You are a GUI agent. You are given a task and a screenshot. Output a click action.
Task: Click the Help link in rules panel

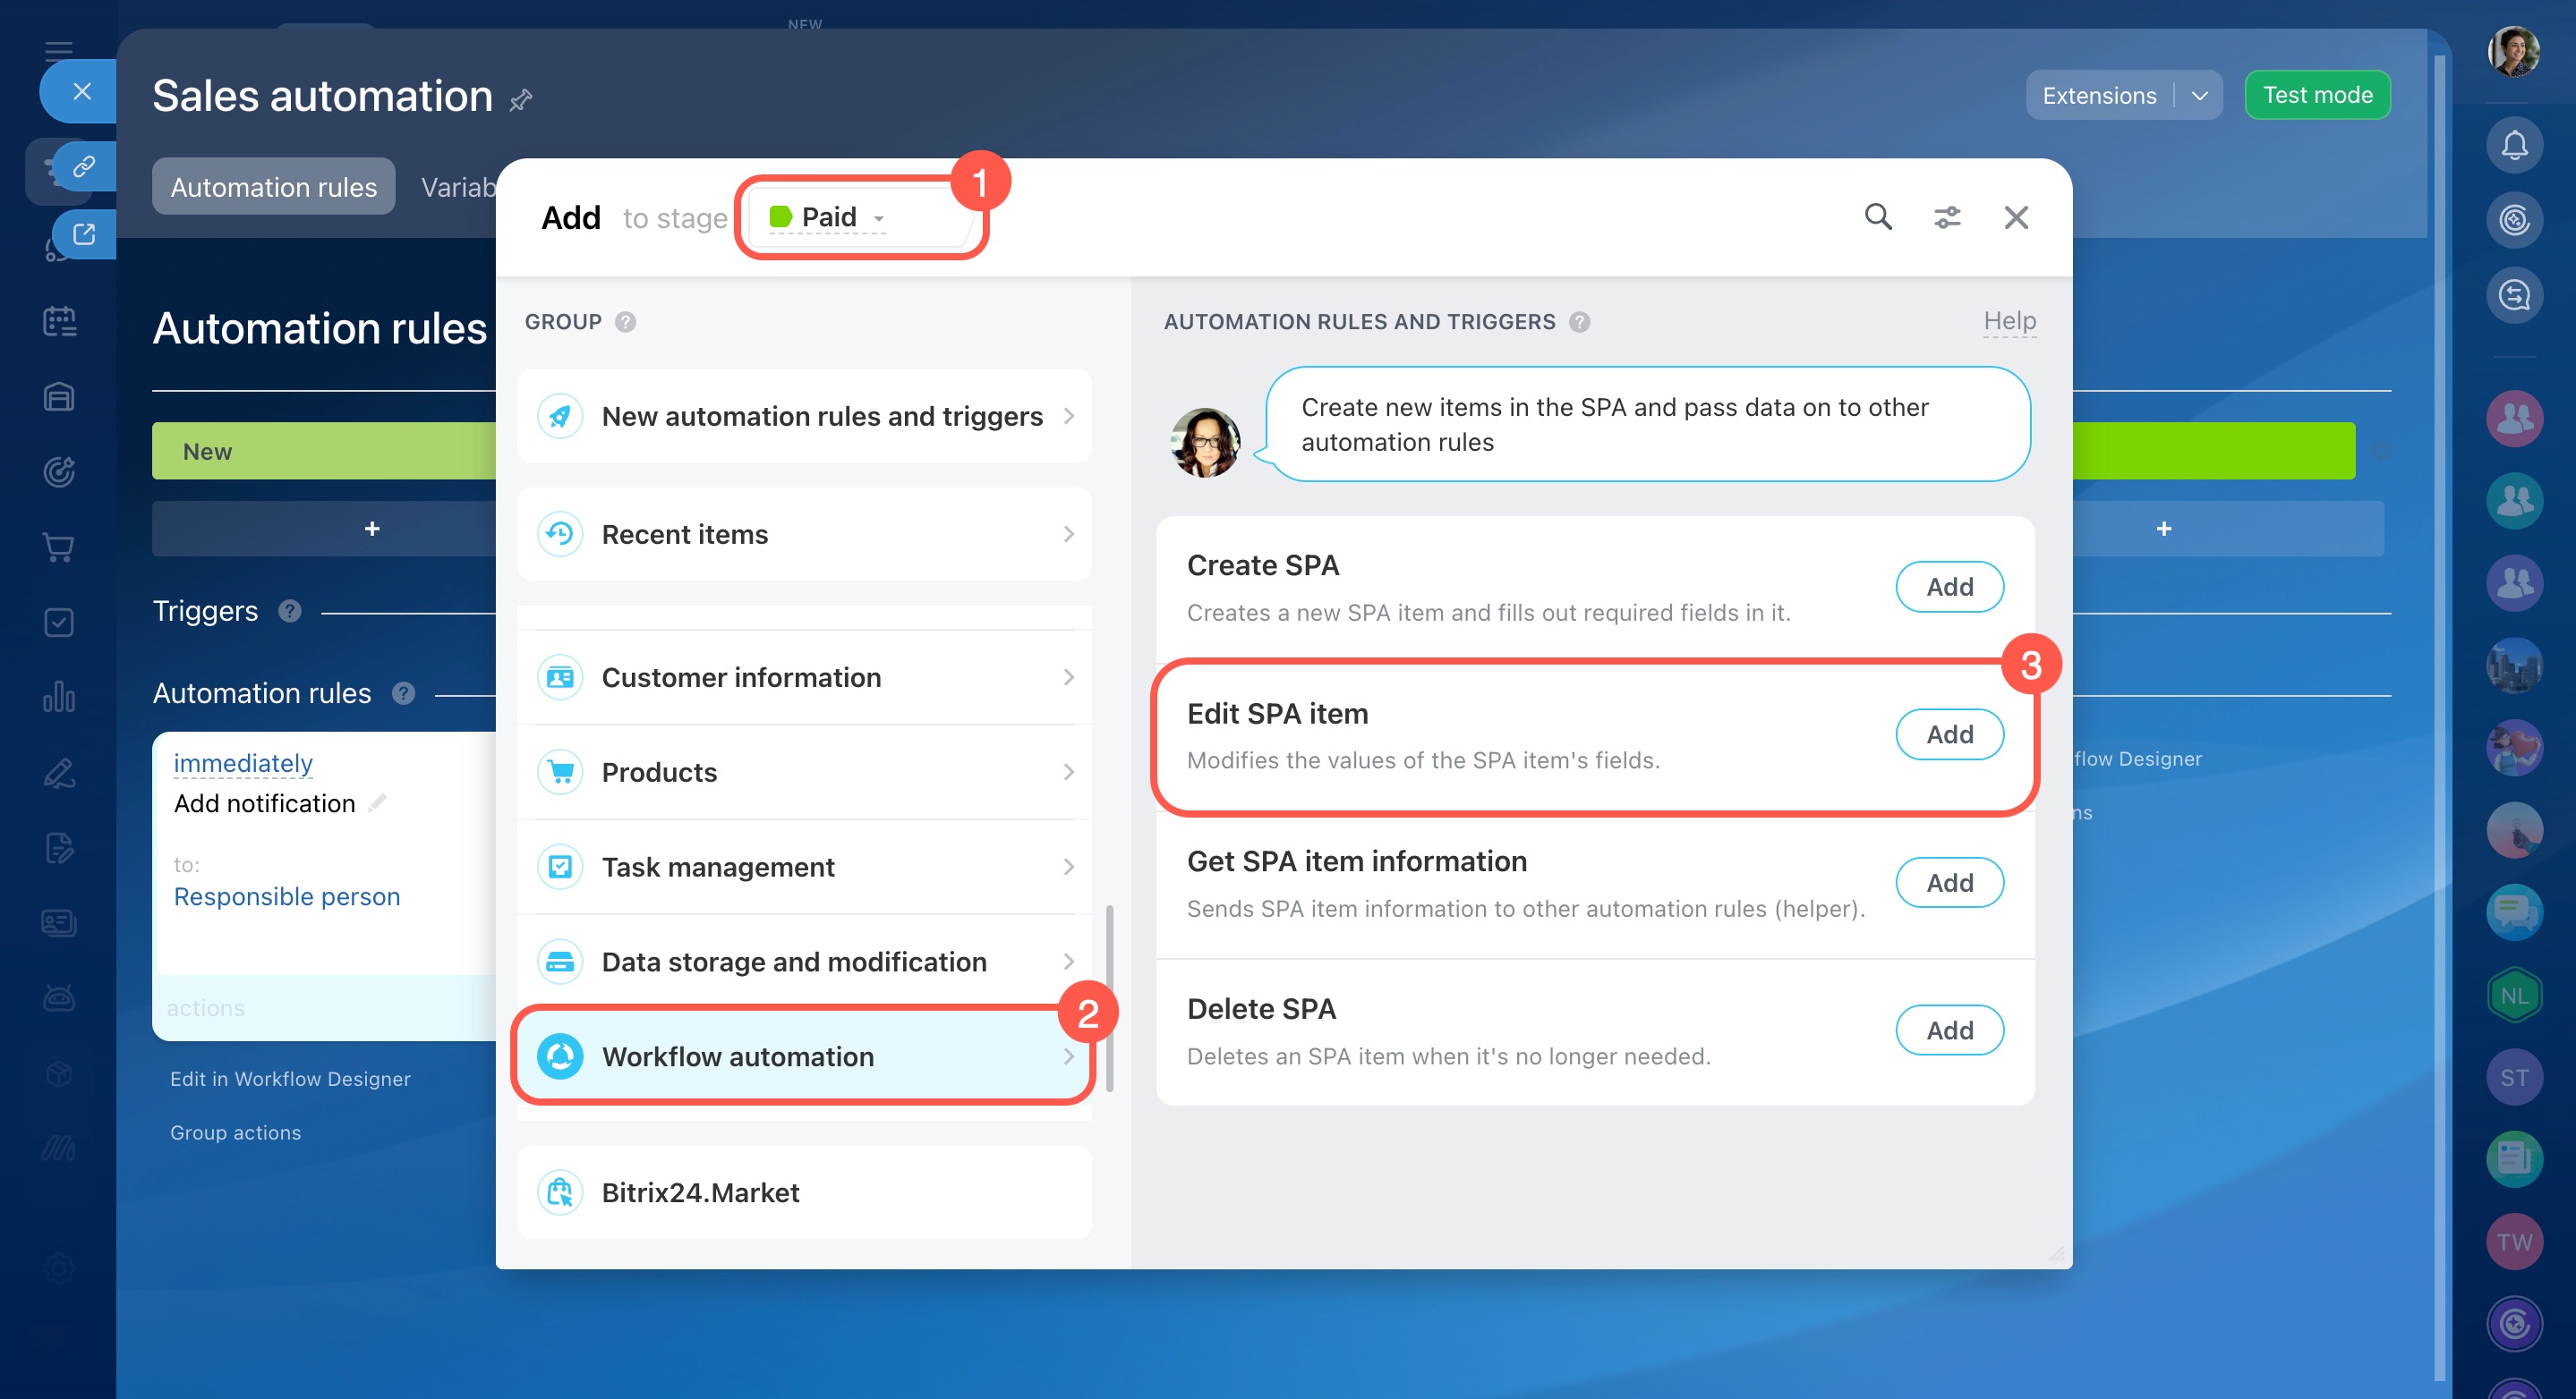[2009, 321]
